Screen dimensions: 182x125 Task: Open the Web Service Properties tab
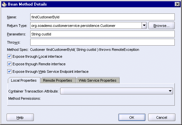[98, 80]
